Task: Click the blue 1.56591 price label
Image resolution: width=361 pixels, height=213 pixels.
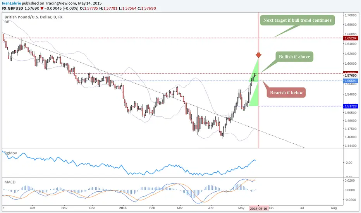Action: [x=351, y=81]
